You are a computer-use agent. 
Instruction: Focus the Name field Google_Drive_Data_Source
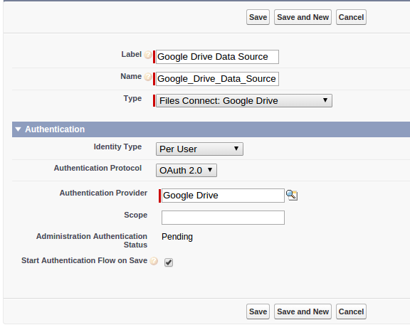point(217,79)
